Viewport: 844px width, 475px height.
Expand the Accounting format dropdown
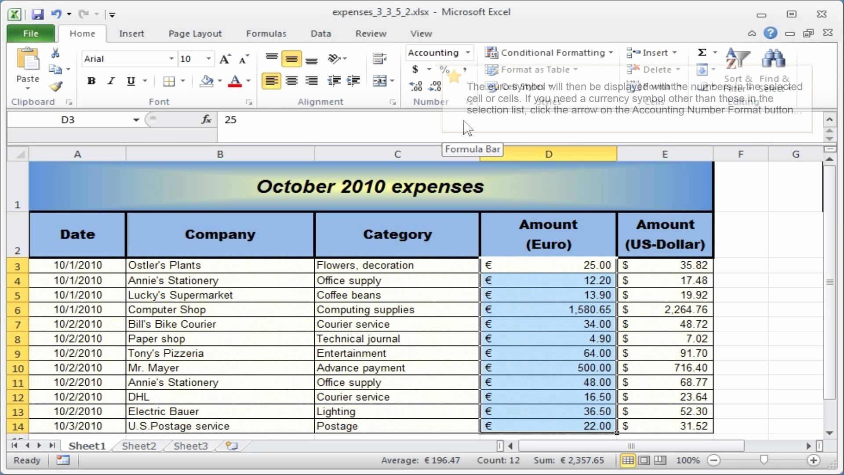[x=467, y=53]
